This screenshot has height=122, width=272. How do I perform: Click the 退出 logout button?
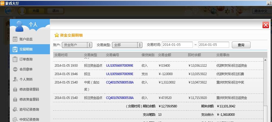pos(56,11)
